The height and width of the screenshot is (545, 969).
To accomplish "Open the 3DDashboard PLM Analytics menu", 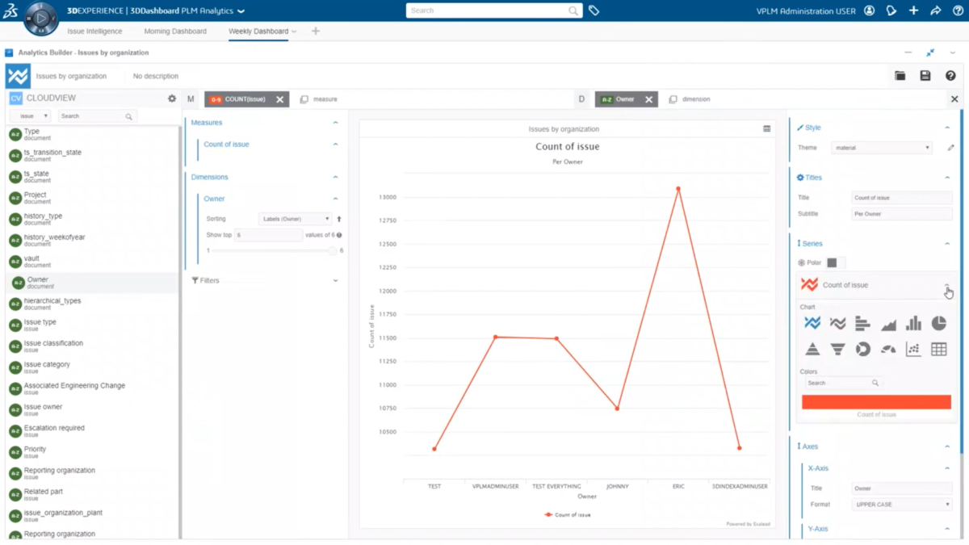I will [241, 11].
